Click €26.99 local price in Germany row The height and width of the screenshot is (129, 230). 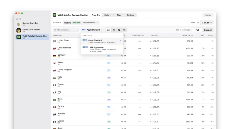pos(190,56)
